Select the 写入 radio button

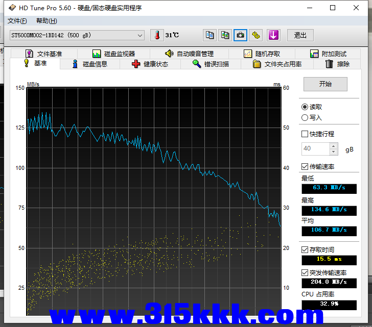click(305, 117)
